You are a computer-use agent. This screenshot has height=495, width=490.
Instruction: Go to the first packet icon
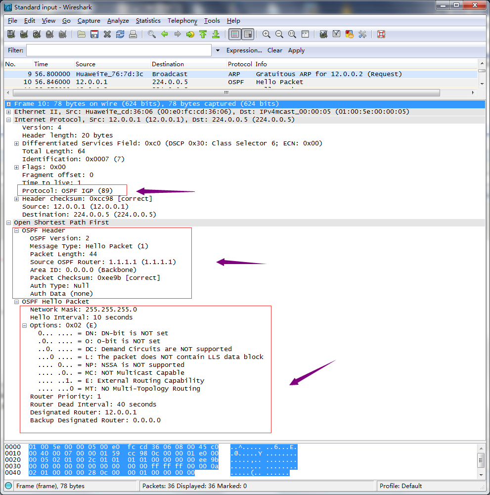point(203,34)
